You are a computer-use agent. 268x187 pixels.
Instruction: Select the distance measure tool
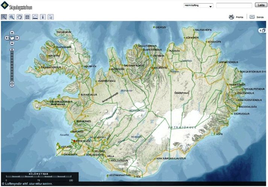tap(35, 17)
